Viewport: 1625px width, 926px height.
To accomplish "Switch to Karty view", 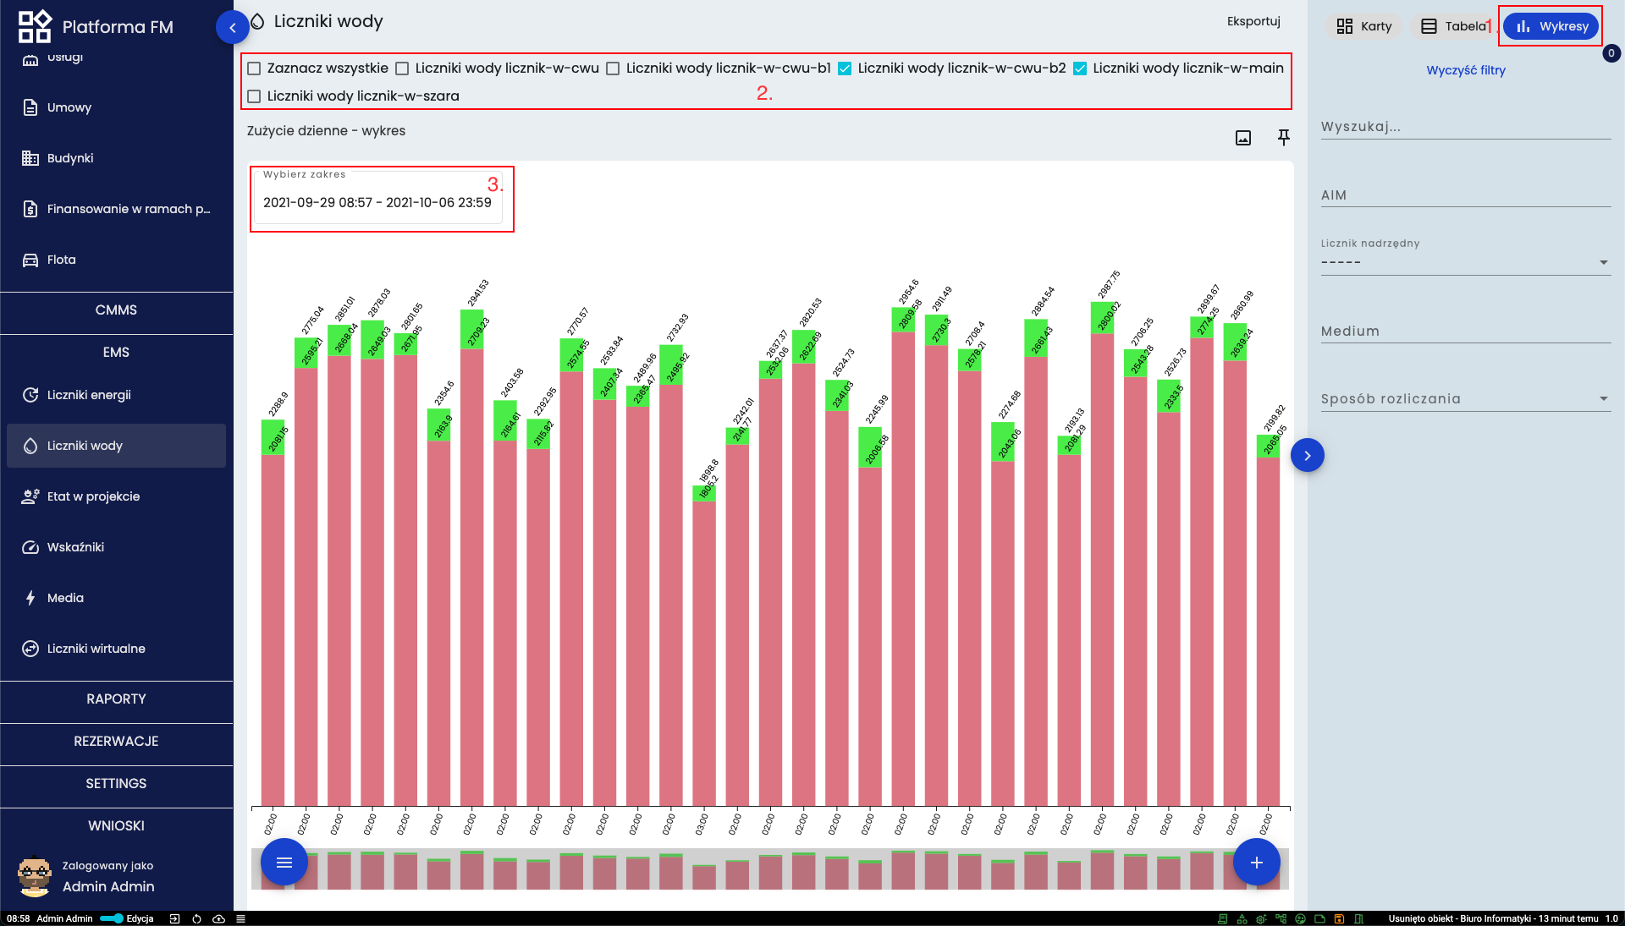I will click(1364, 26).
